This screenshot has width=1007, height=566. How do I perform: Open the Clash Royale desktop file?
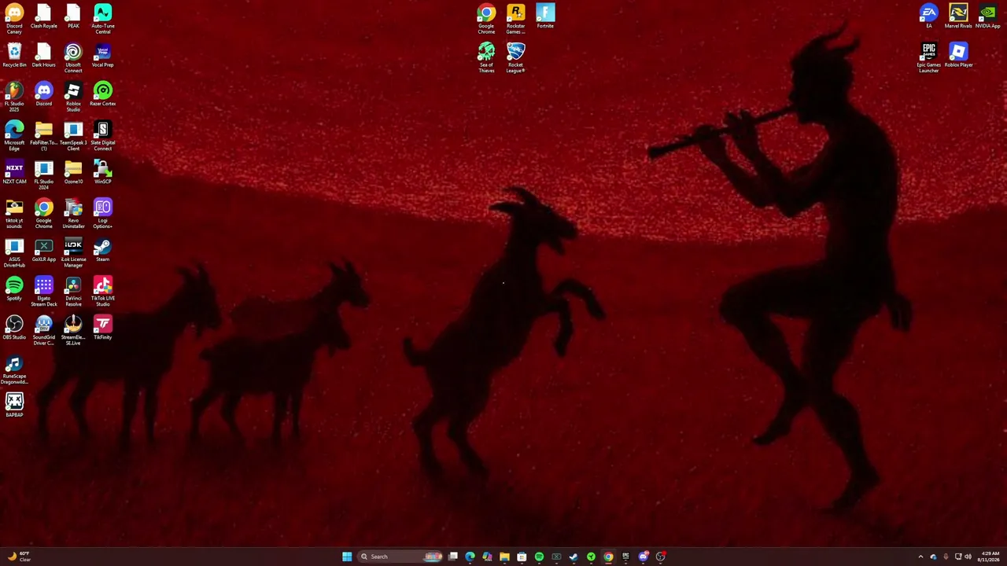click(x=44, y=17)
